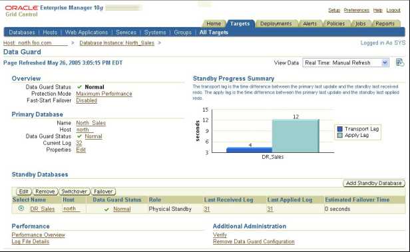Click the Maximum Performance protection mode link

coord(104,94)
